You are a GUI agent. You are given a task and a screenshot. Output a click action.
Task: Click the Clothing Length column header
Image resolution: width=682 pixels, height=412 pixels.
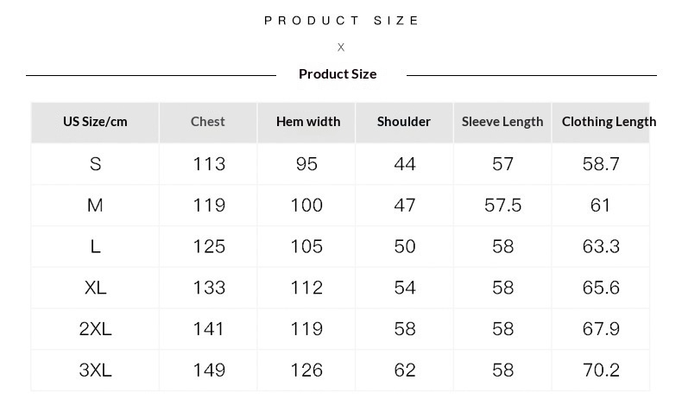click(609, 122)
